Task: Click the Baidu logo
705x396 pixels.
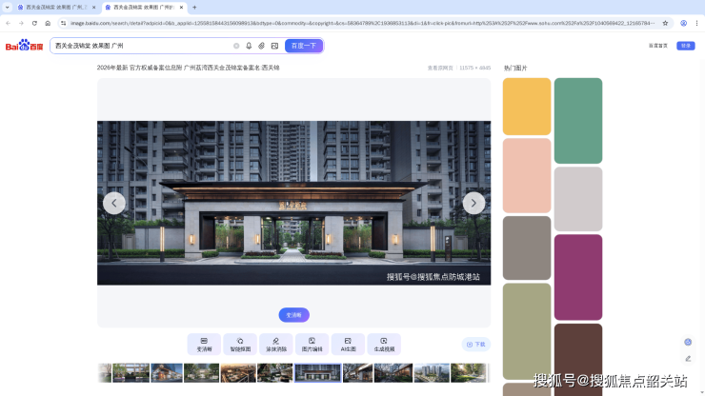Action: [x=24, y=46]
